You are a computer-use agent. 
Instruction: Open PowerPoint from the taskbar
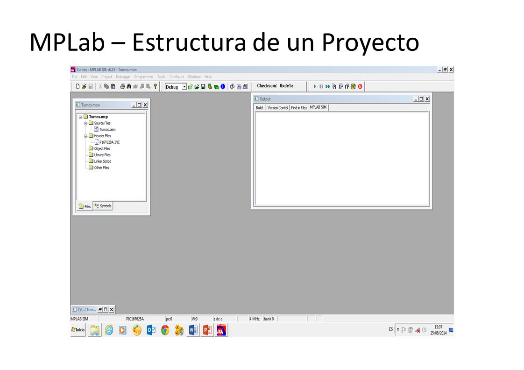[207, 330]
